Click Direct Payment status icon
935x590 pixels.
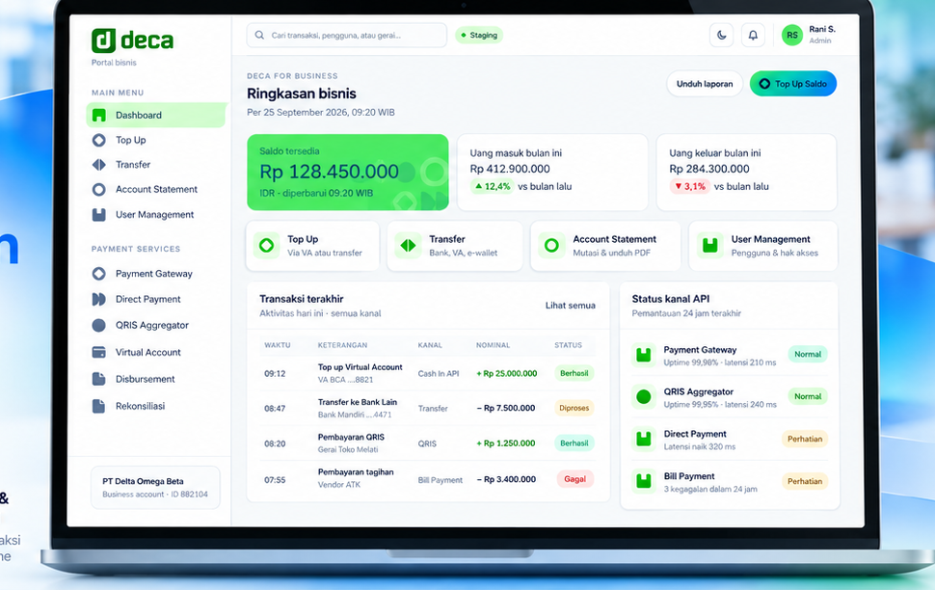point(643,439)
